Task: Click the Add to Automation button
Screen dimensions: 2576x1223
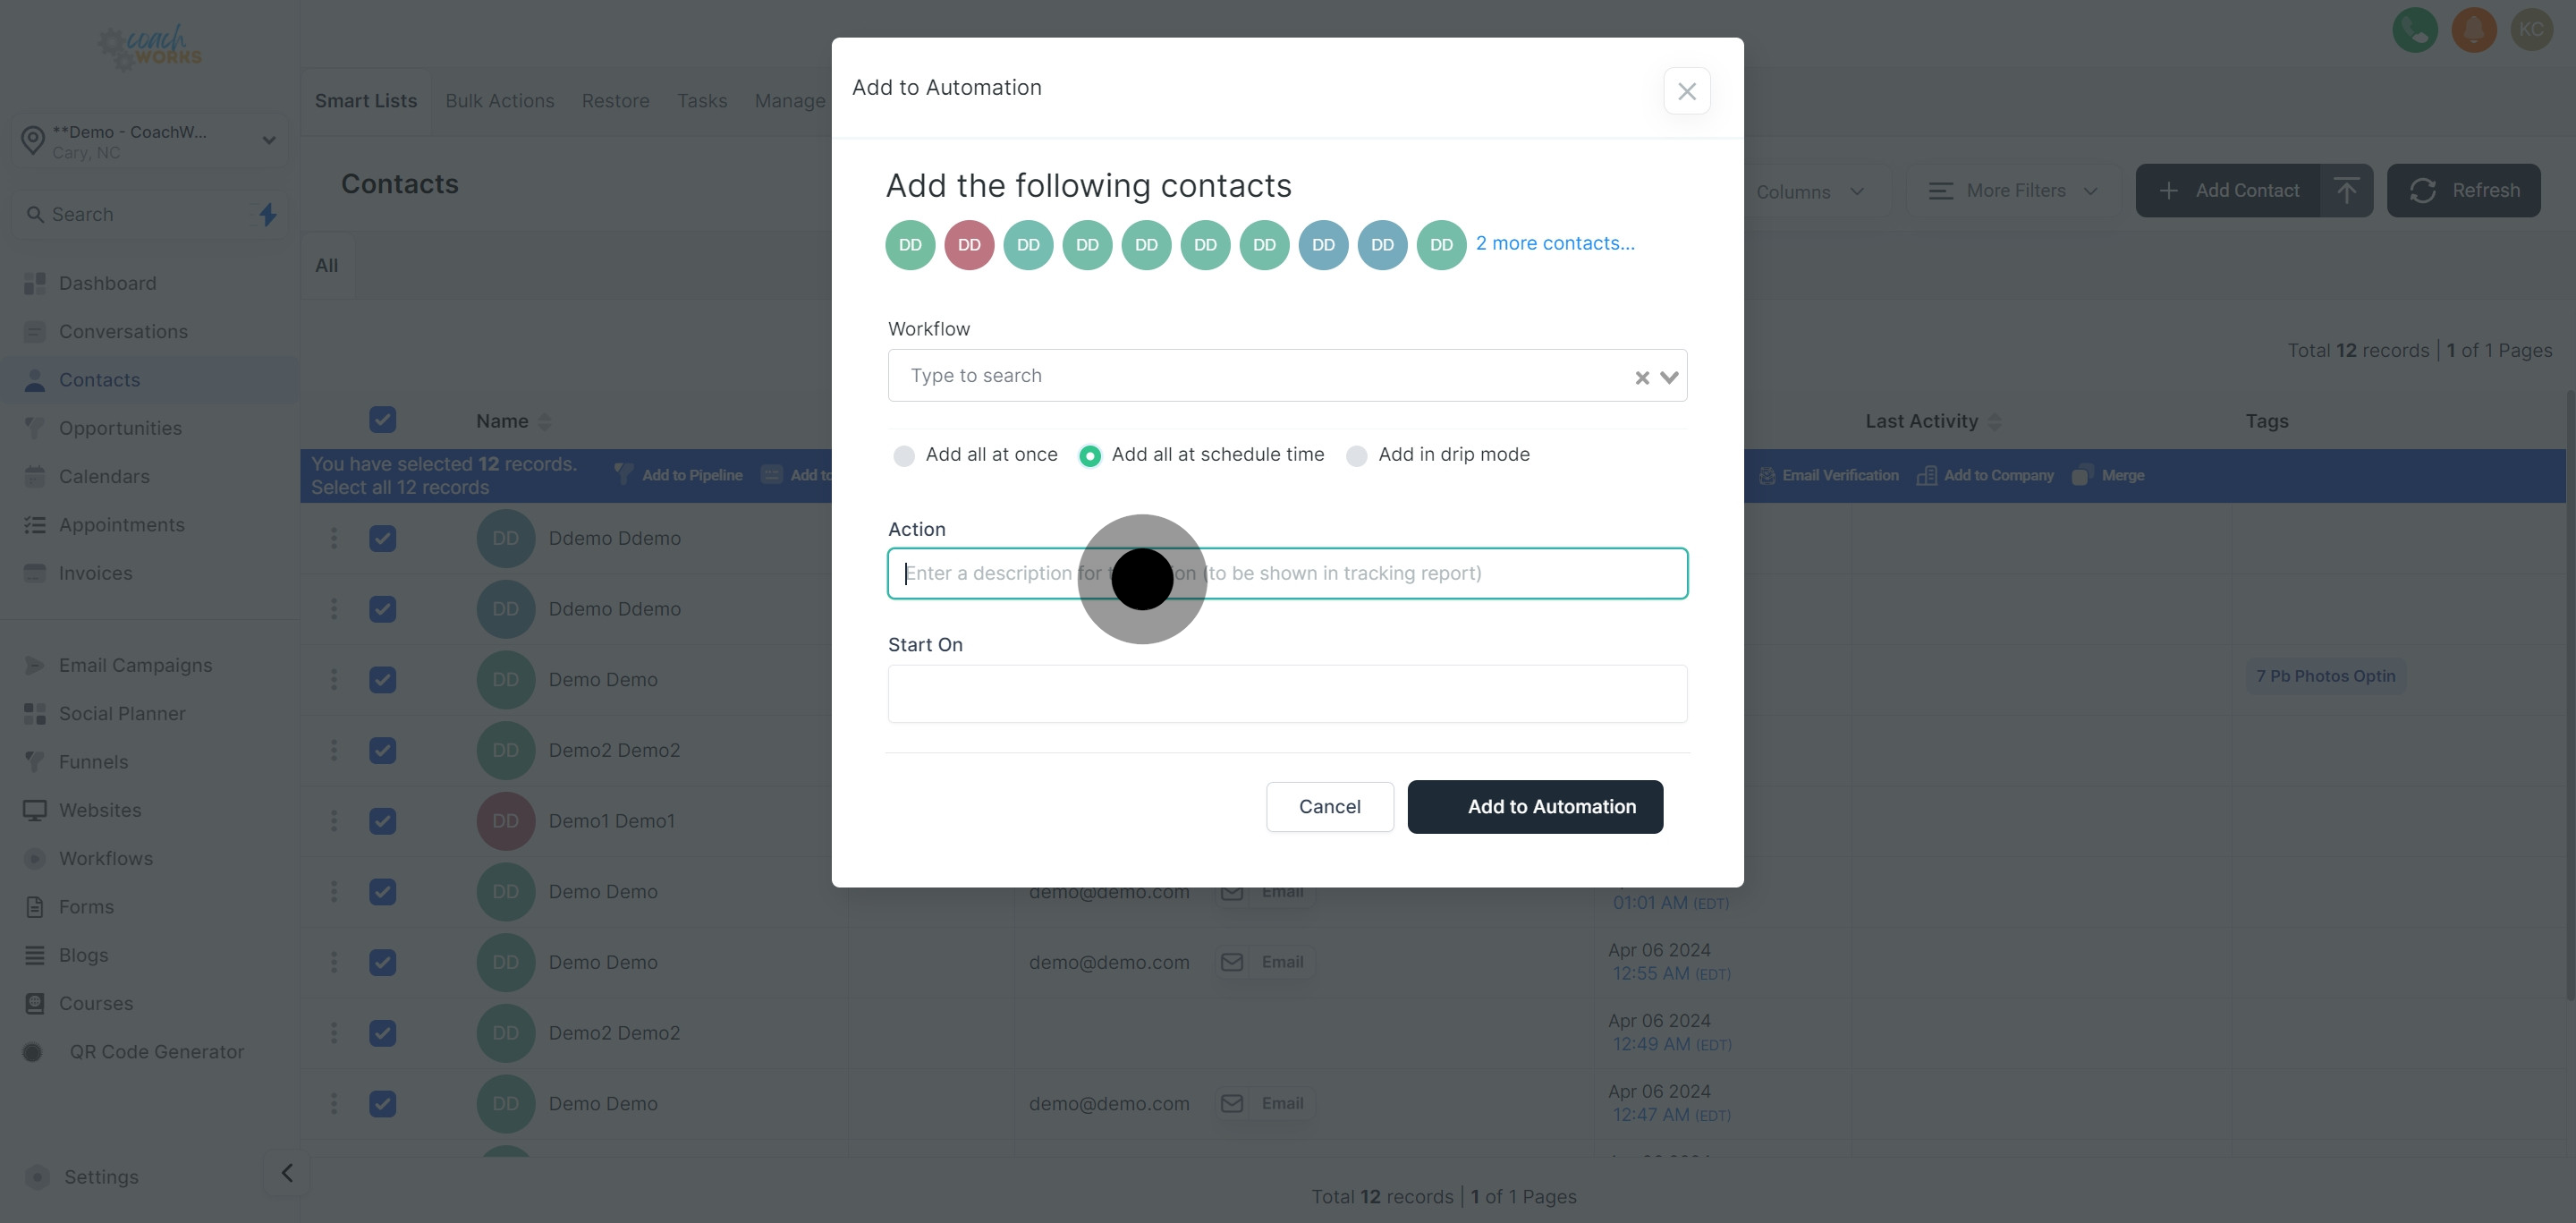Action: pos(1534,806)
